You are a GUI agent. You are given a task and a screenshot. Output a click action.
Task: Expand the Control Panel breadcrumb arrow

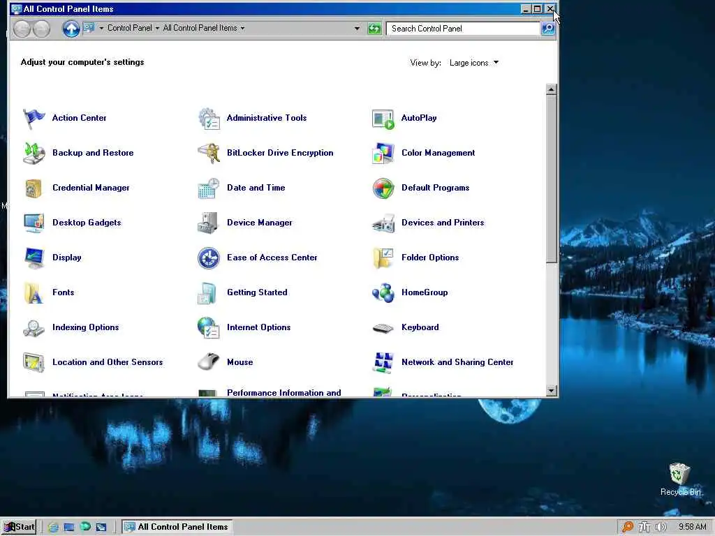157,28
